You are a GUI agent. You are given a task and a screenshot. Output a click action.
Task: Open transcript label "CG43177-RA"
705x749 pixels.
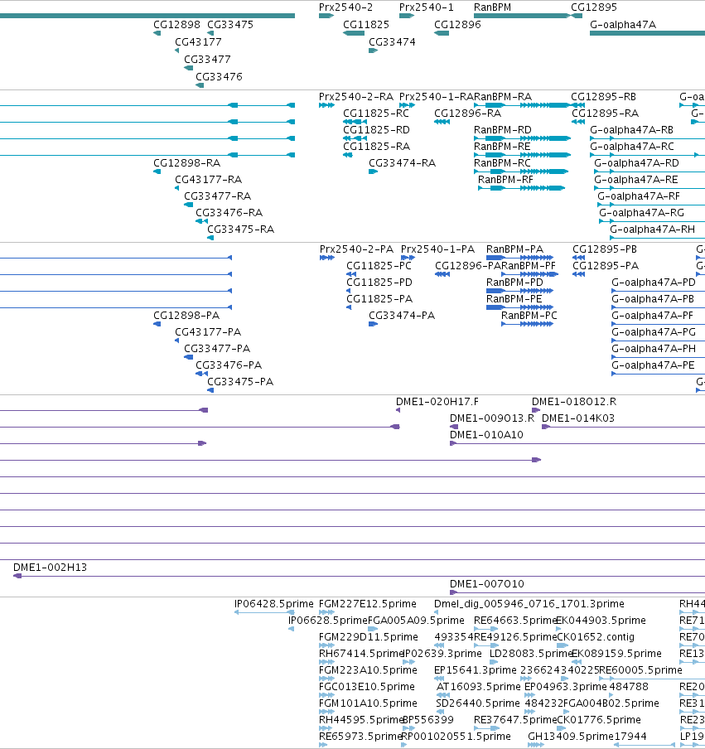tap(208, 180)
